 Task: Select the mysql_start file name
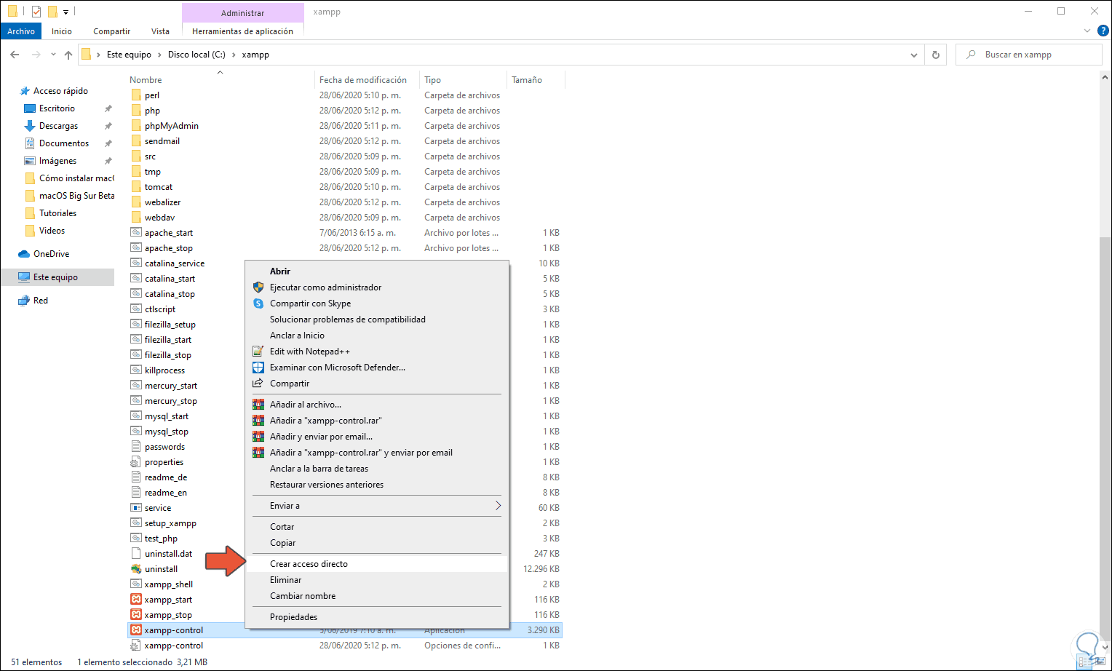[x=167, y=416]
